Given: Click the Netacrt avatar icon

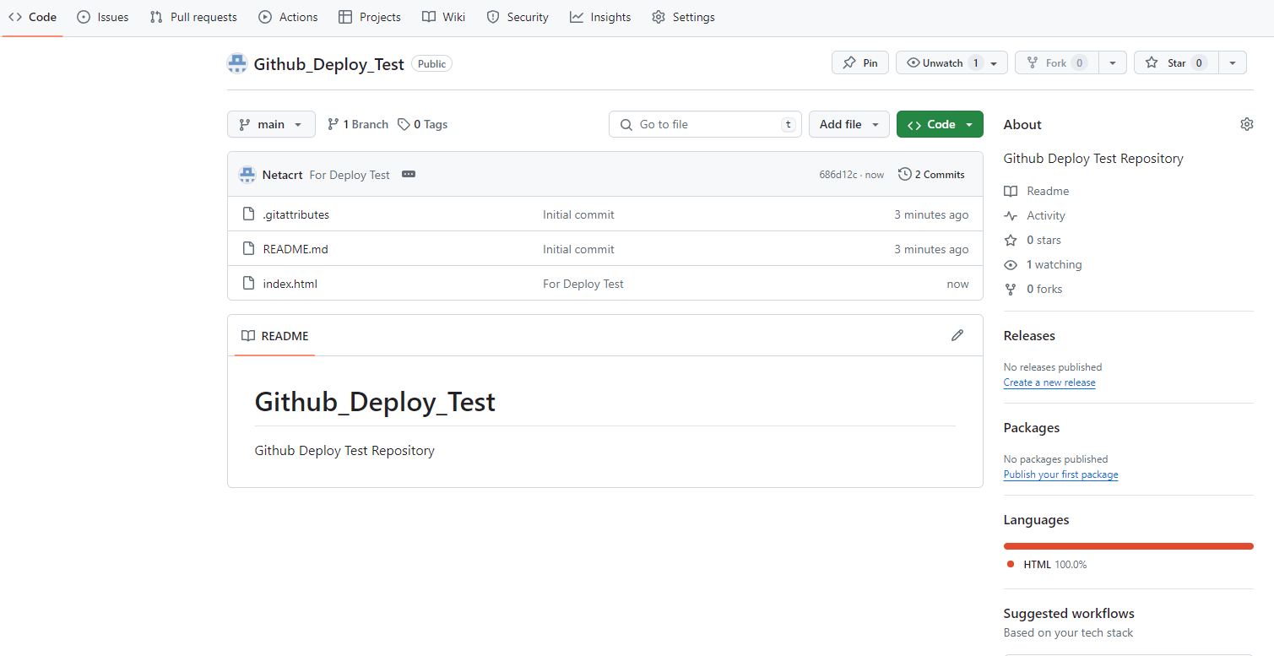Looking at the screenshot, I should (247, 174).
